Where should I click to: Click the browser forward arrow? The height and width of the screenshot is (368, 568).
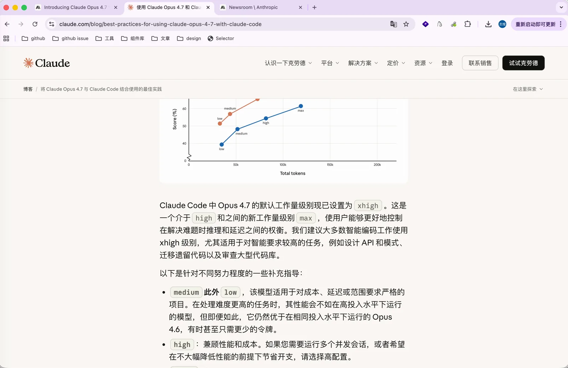[21, 24]
